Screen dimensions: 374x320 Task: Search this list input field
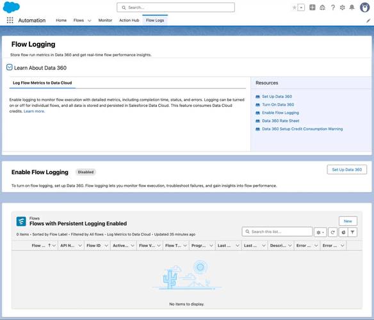[x=277, y=232]
